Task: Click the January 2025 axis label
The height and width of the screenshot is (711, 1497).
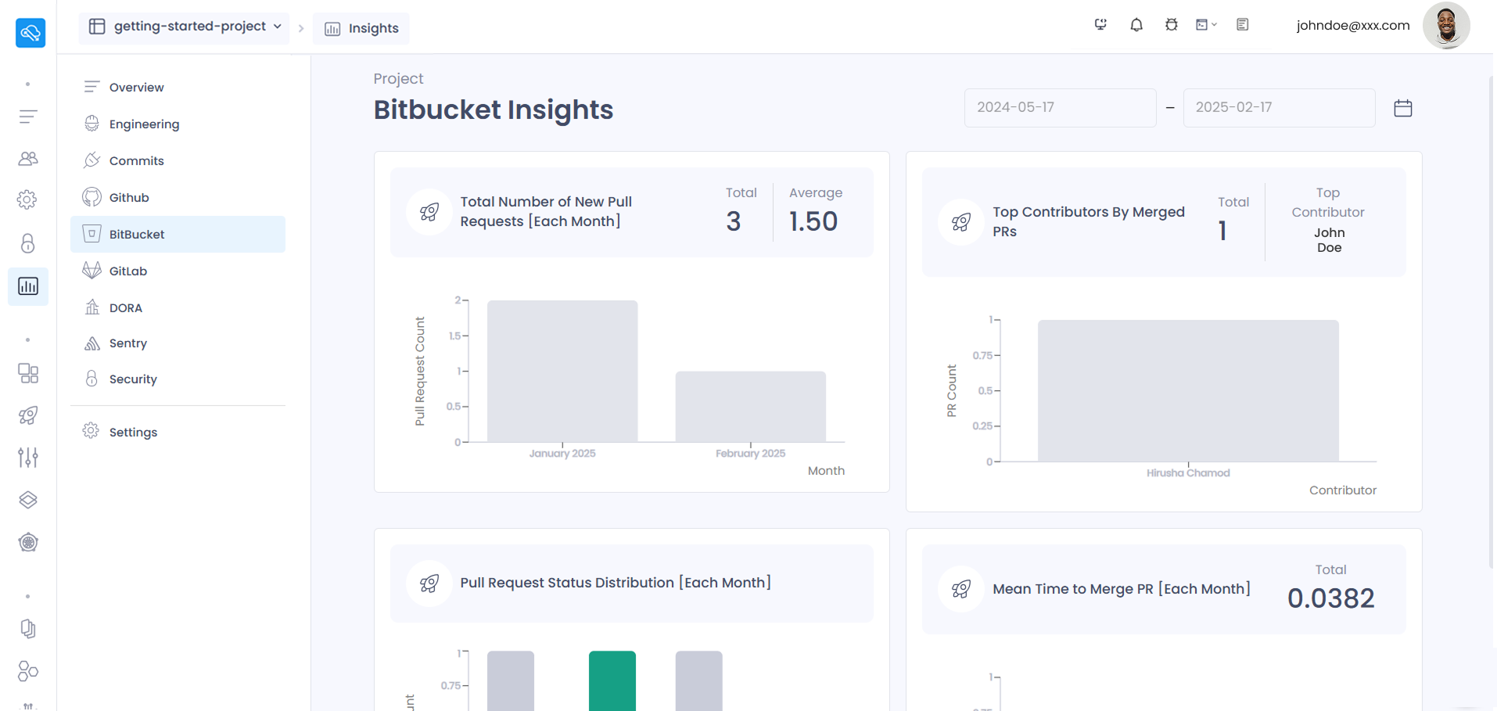Action: coord(562,454)
